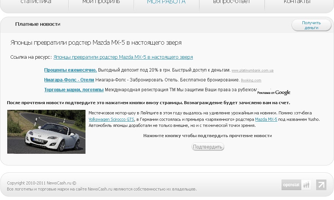
Task: Click the article headline about Mazda MX-5
Action: (x=96, y=43)
